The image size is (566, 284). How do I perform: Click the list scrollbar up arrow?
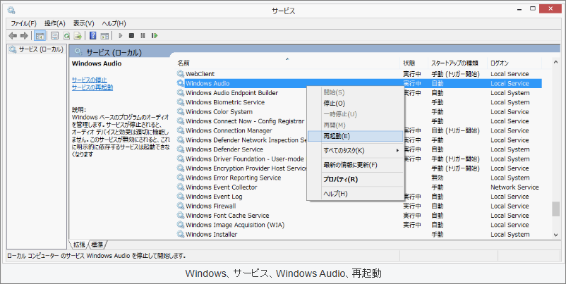coord(556,63)
